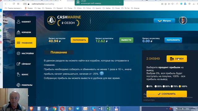Click the floppy disk taskbar icon
Screen dimensions: 198x111
point(116,109)
